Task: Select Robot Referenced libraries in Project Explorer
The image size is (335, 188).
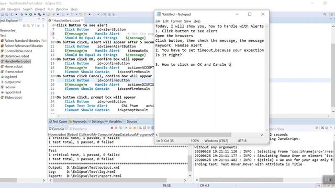Action: [22, 46]
